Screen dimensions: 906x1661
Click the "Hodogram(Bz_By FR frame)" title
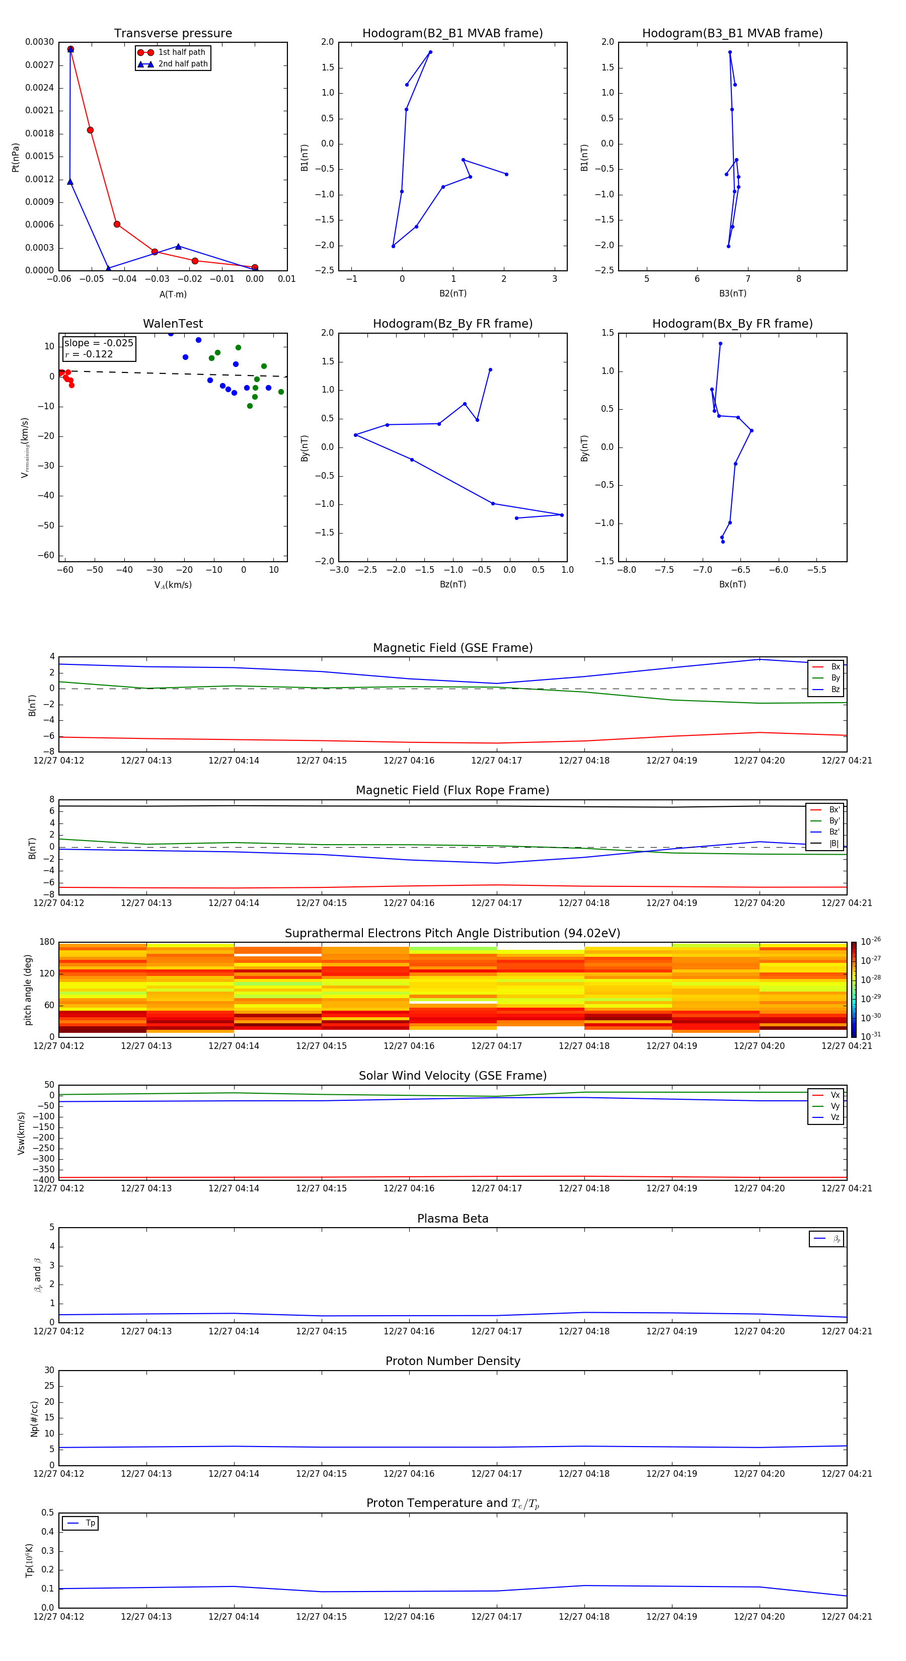pyautogui.click(x=452, y=324)
